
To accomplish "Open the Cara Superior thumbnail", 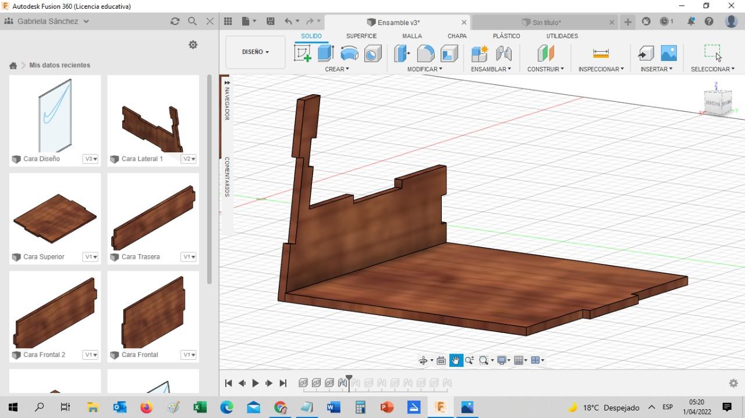I will 55,218.
